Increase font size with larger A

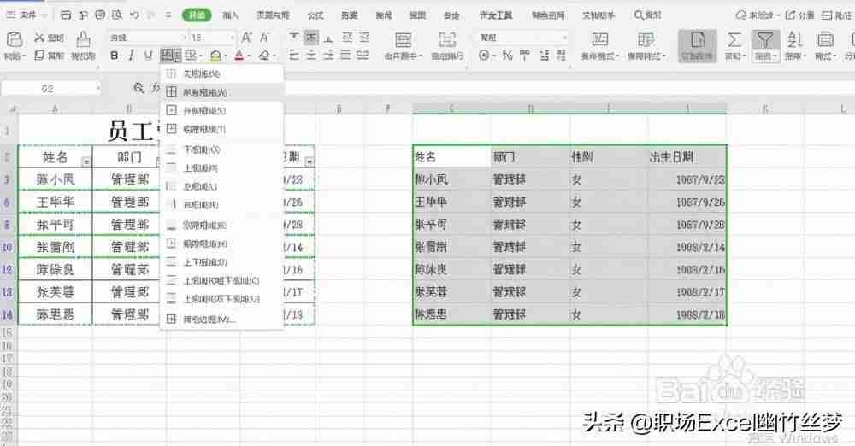click(x=246, y=38)
